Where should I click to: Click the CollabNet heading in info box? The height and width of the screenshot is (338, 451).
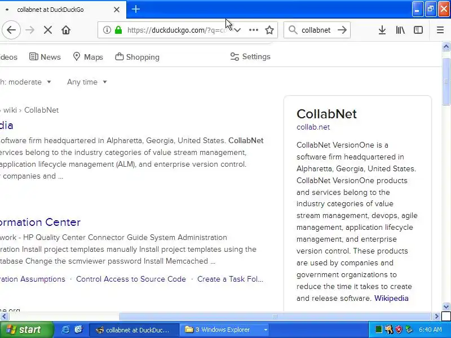[326, 114]
